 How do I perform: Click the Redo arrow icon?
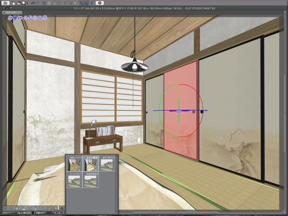[38, 3]
